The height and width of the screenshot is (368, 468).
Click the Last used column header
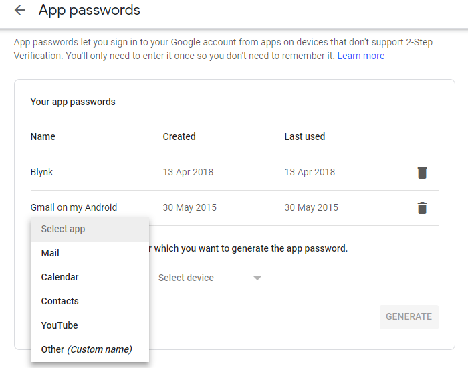(x=304, y=136)
